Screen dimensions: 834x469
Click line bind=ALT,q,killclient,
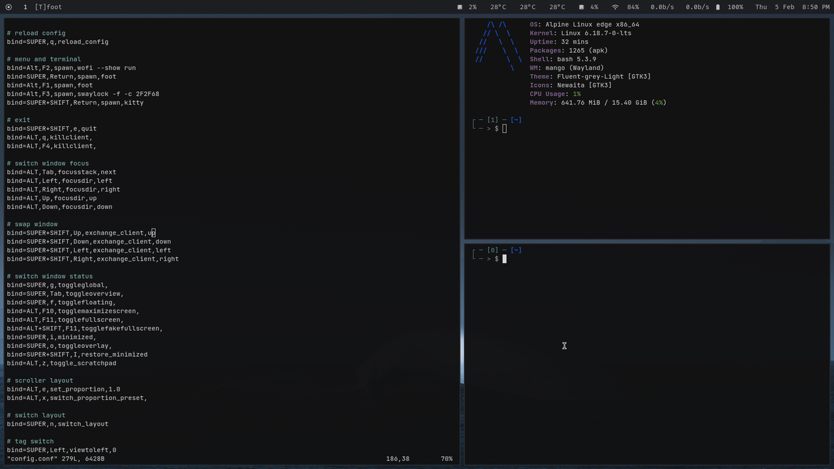pos(50,137)
